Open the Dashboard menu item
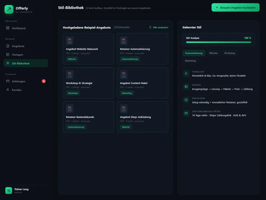Viewport: 266px width, 200px height. (26, 28)
